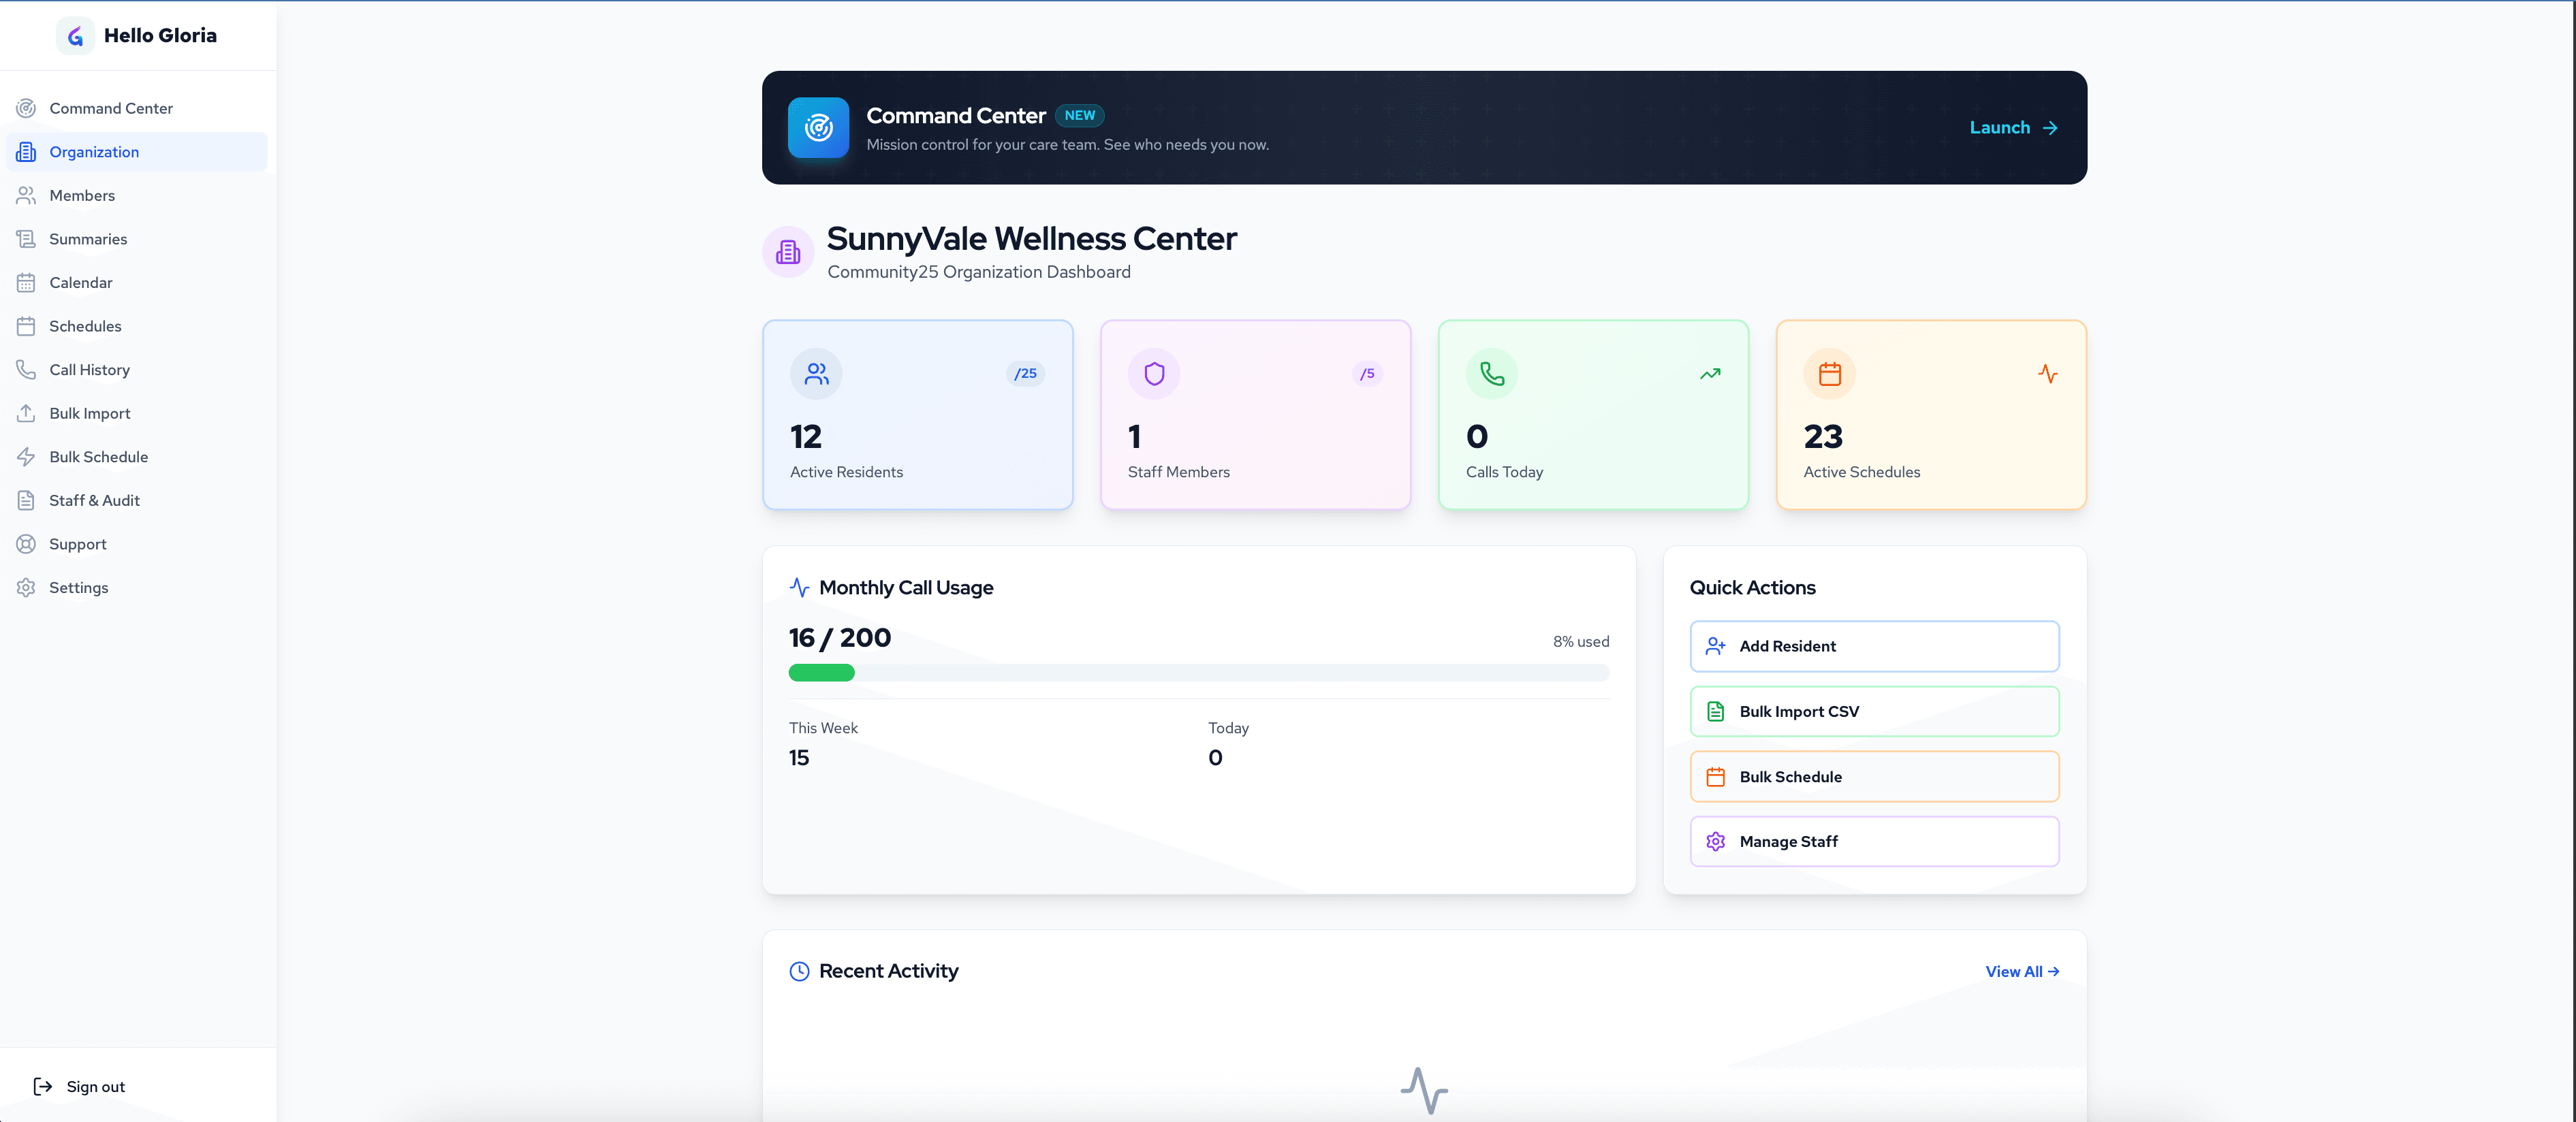Screen dimensions: 2576x1122
Task: Click the Monthly Call Usage progress bar
Action: tap(1198, 673)
